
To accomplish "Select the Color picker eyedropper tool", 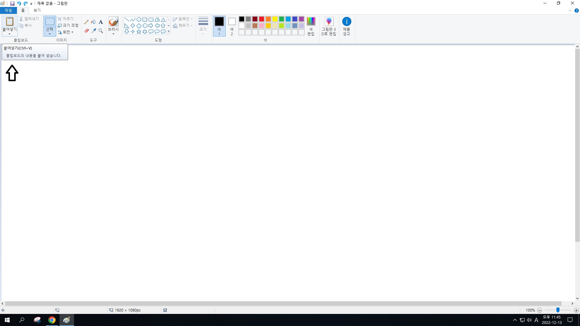I will [x=94, y=31].
